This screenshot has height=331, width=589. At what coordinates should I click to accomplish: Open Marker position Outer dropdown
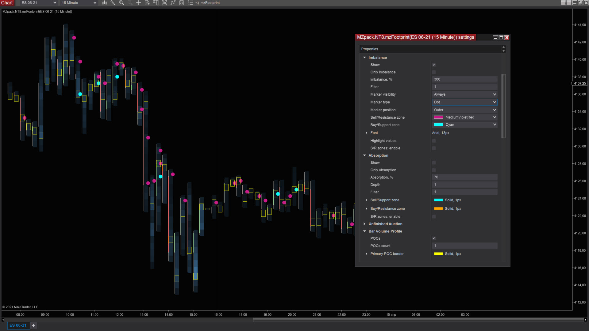click(464, 110)
